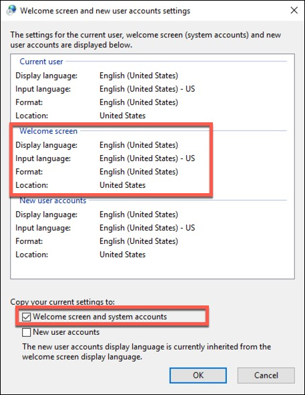
Task: Click the dialog title text
Action: 105,11
